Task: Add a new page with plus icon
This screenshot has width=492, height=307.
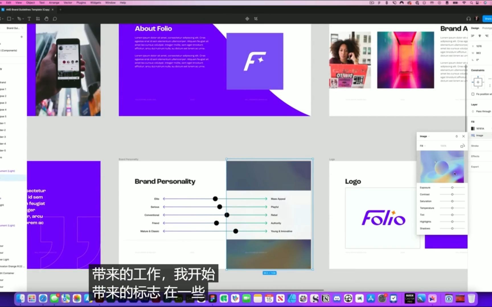Action: [x=22, y=37]
